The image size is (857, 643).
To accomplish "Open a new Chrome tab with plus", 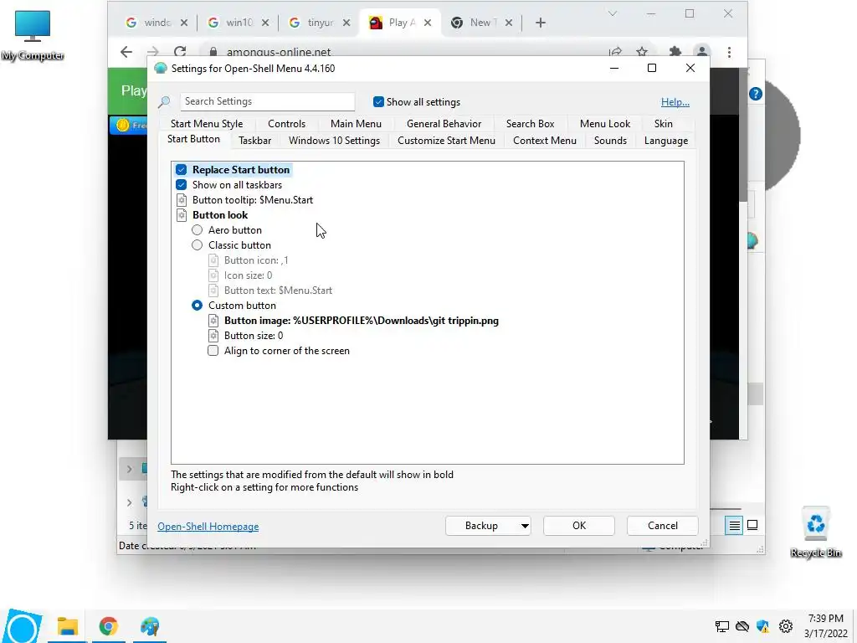I will [x=540, y=23].
